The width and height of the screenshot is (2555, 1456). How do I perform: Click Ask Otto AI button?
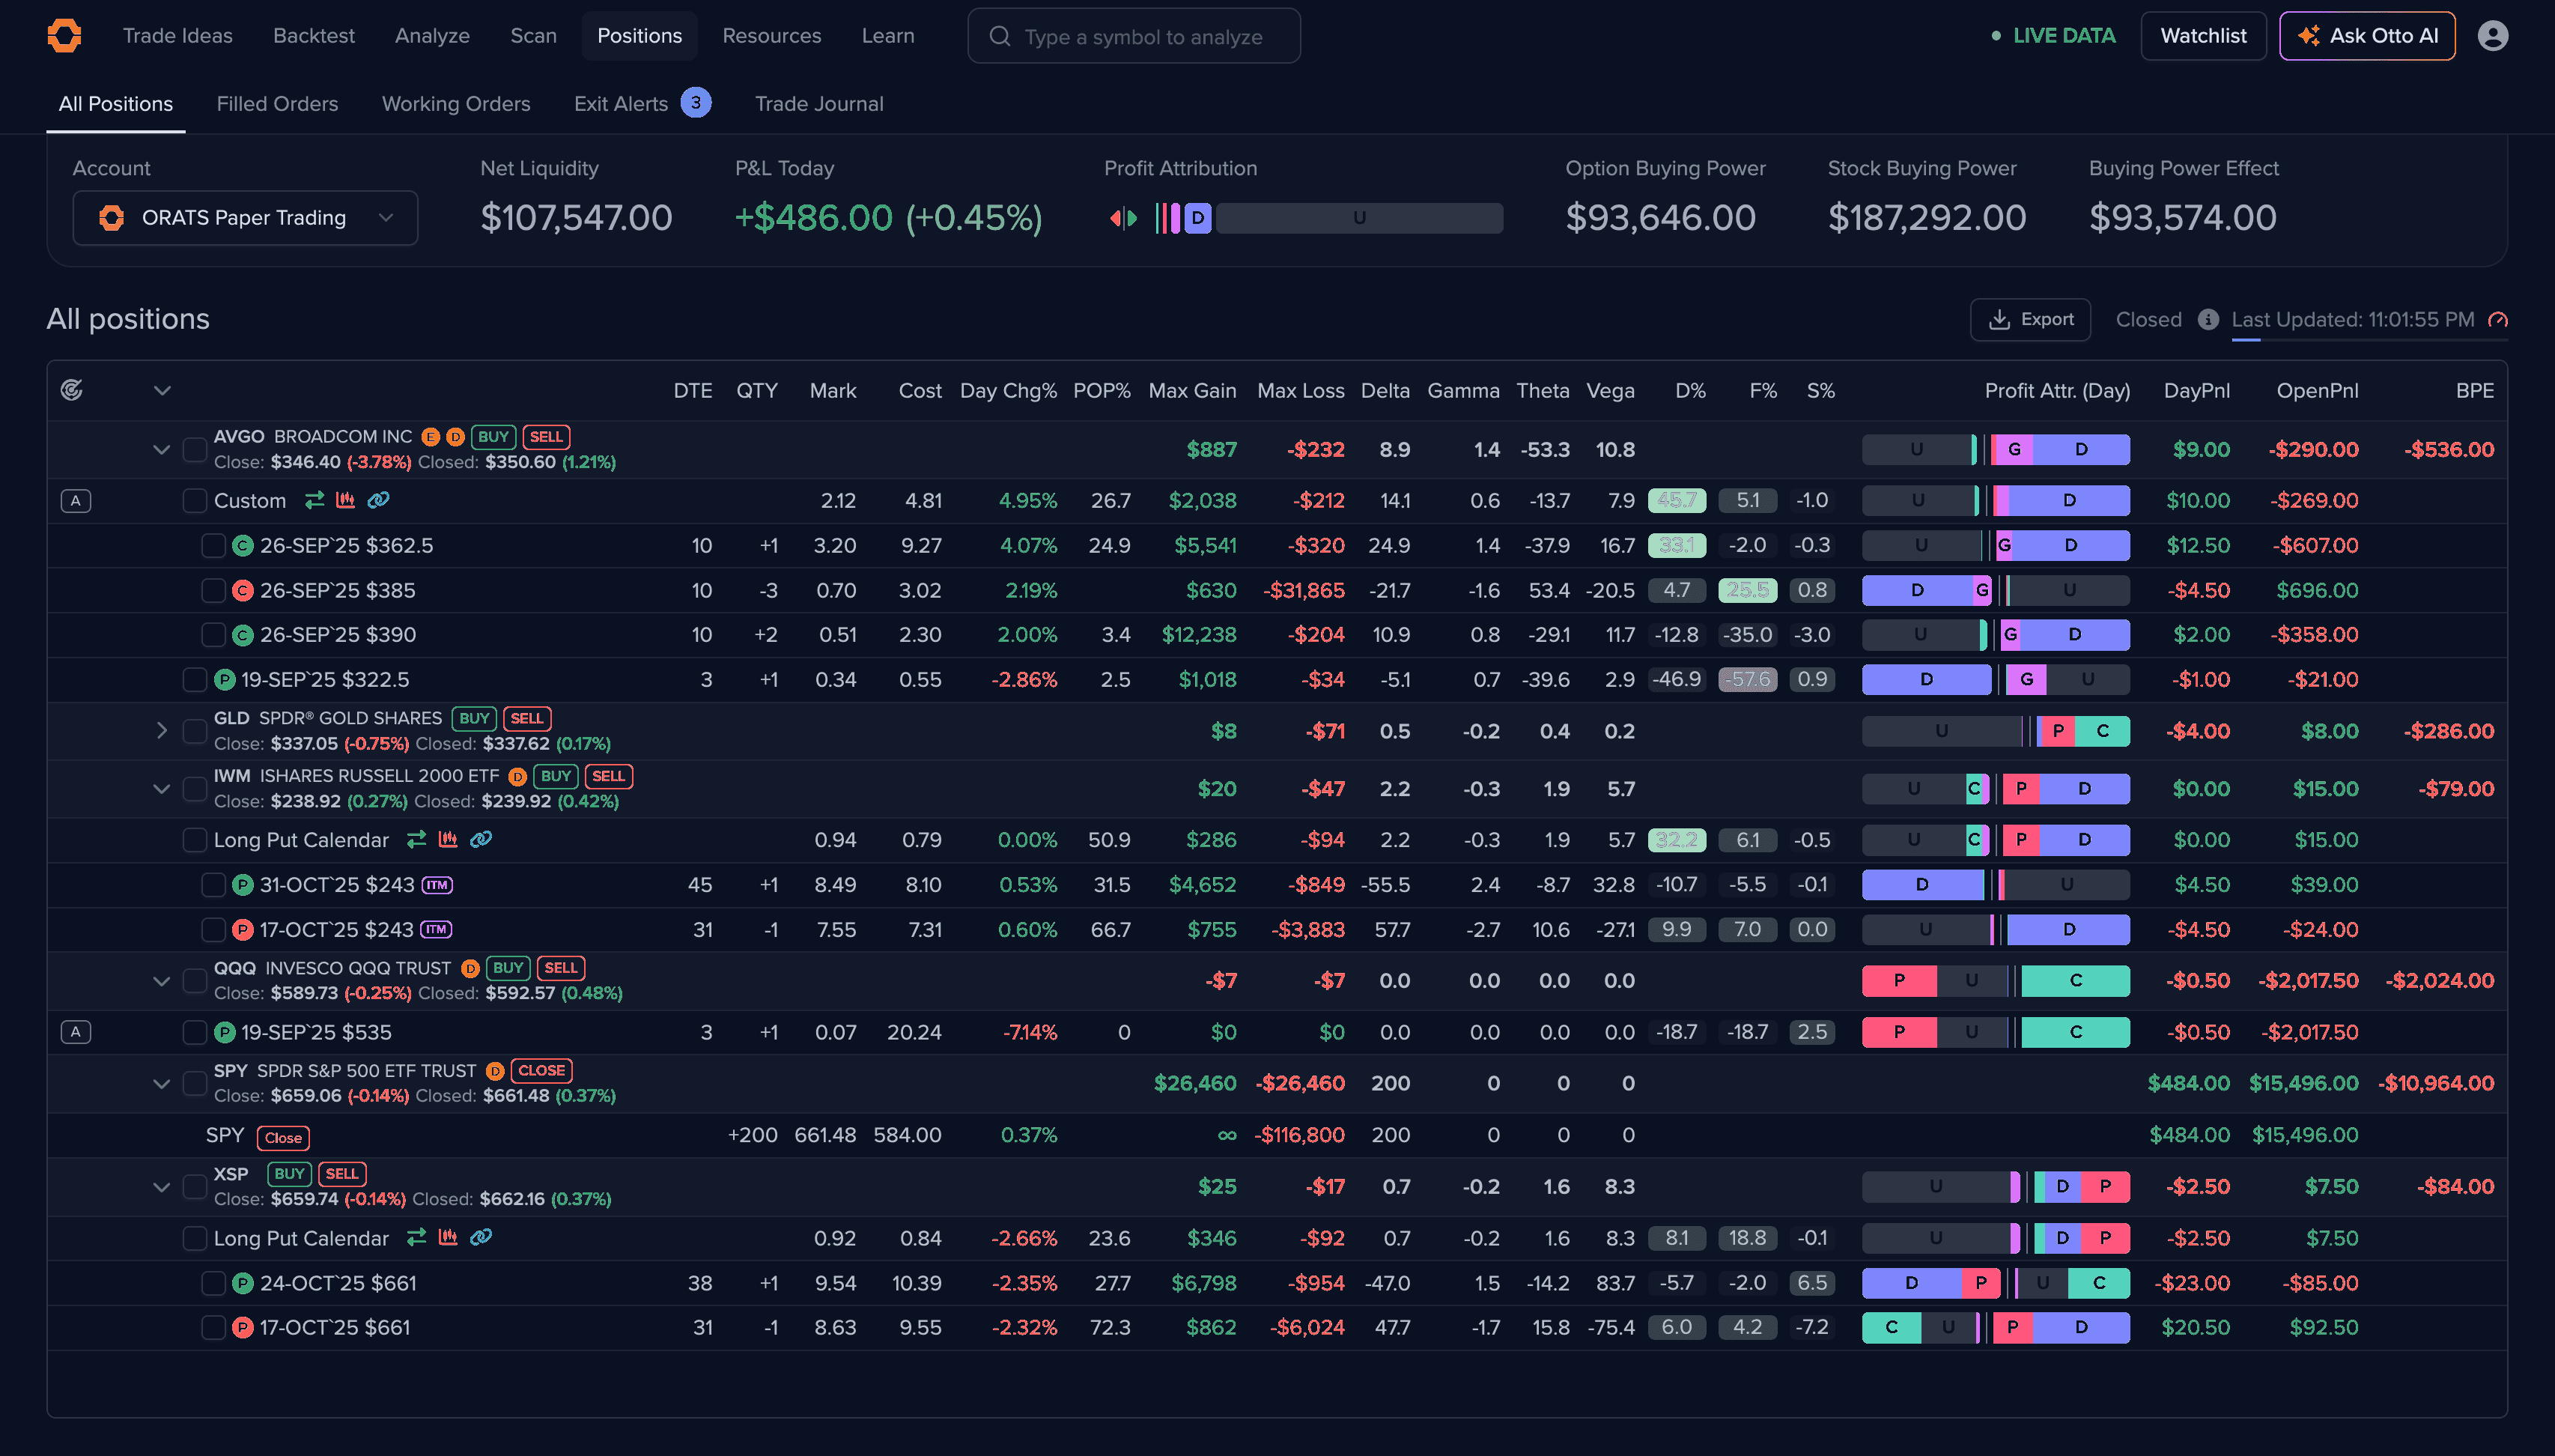coord(2367,36)
